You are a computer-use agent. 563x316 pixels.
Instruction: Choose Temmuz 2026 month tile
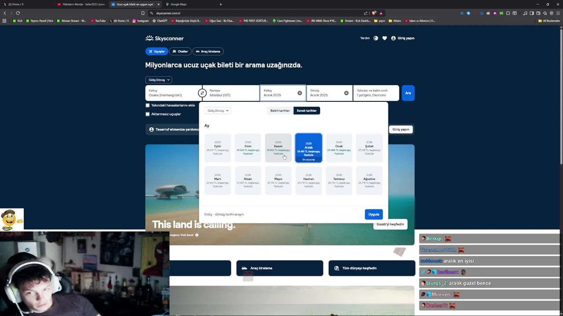click(x=339, y=180)
